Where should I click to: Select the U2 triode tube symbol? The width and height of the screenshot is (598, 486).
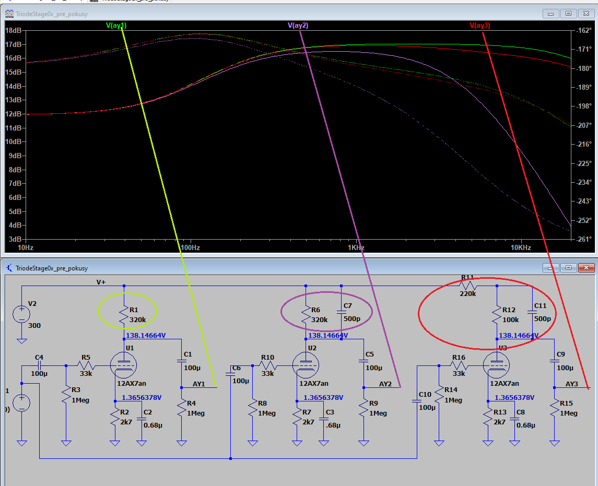(306, 365)
